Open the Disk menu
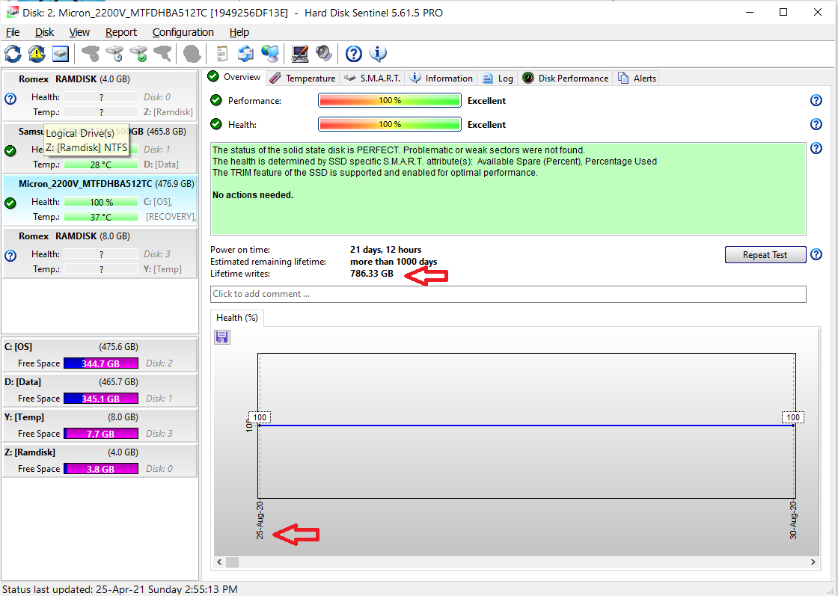Viewport: 838px width, 596px height. (44, 33)
